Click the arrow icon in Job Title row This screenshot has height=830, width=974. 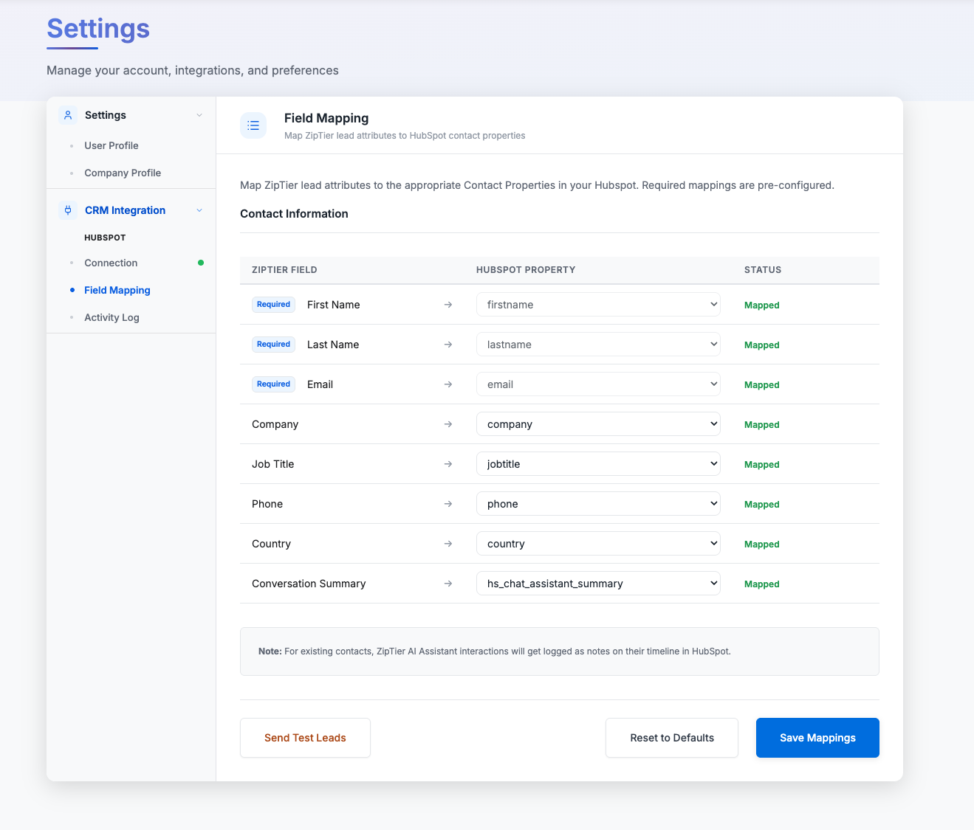[448, 464]
